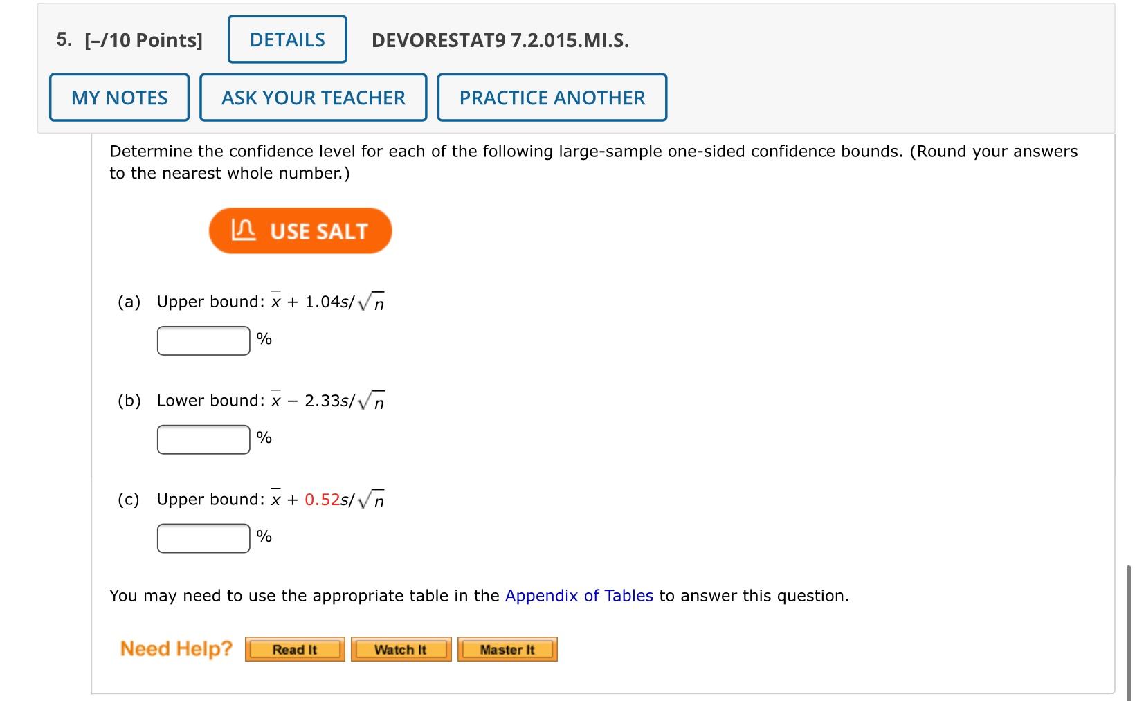Click ASK YOUR TEACHER
Image resolution: width=1135 pixels, height=701 pixels.
(x=312, y=98)
